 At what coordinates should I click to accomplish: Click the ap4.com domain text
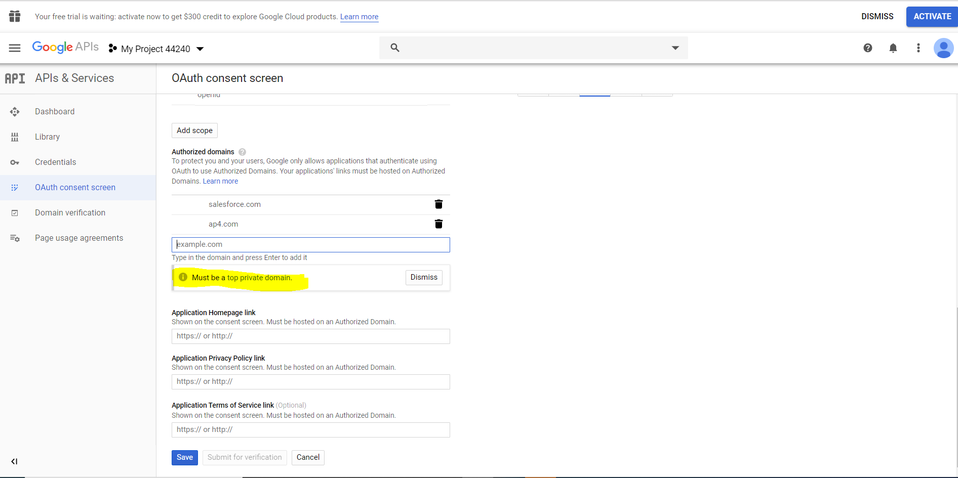click(x=223, y=224)
